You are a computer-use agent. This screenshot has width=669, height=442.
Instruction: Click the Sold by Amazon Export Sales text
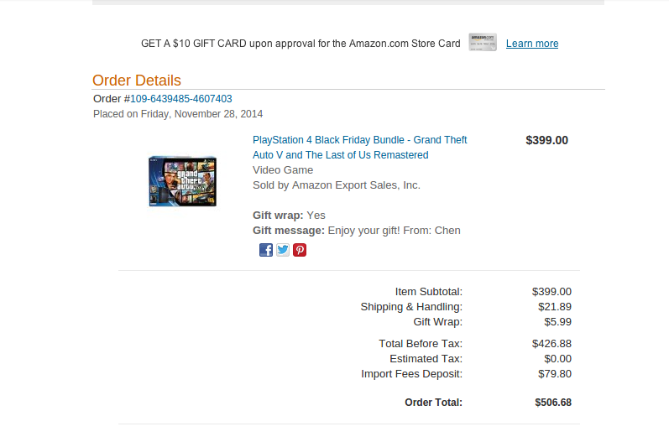(337, 185)
